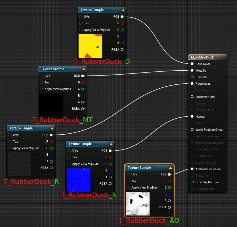
Task: Select the T_RubberDuck_R Texture Sample title bar
Action: [x=26, y=128]
